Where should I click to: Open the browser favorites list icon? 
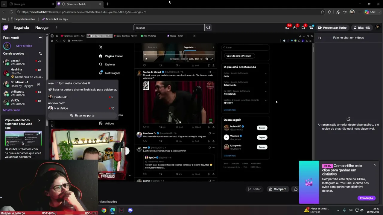point(345,12)
